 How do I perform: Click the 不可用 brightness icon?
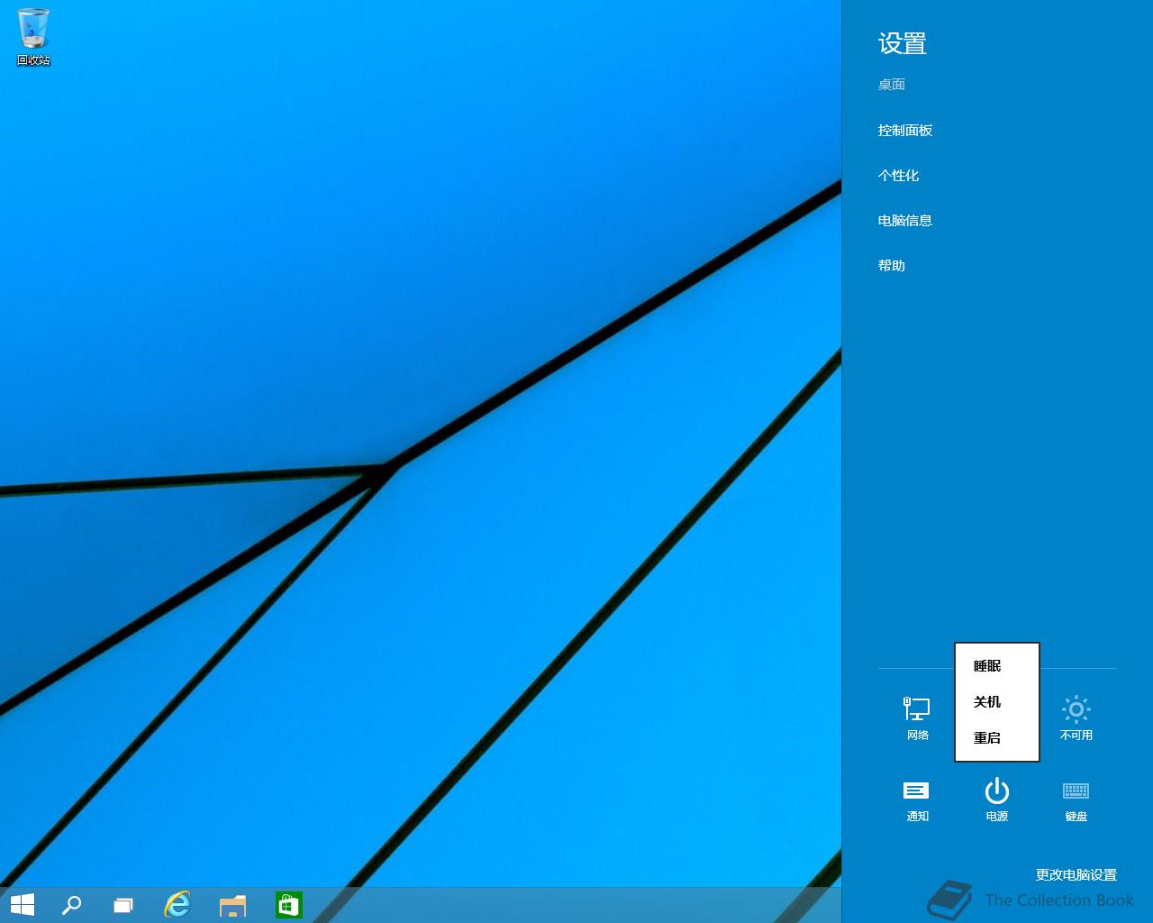pyautogui.click(x=1076, y=718)
